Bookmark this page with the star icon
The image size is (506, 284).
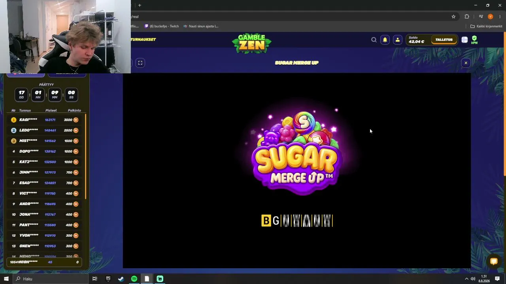[453, 17]
